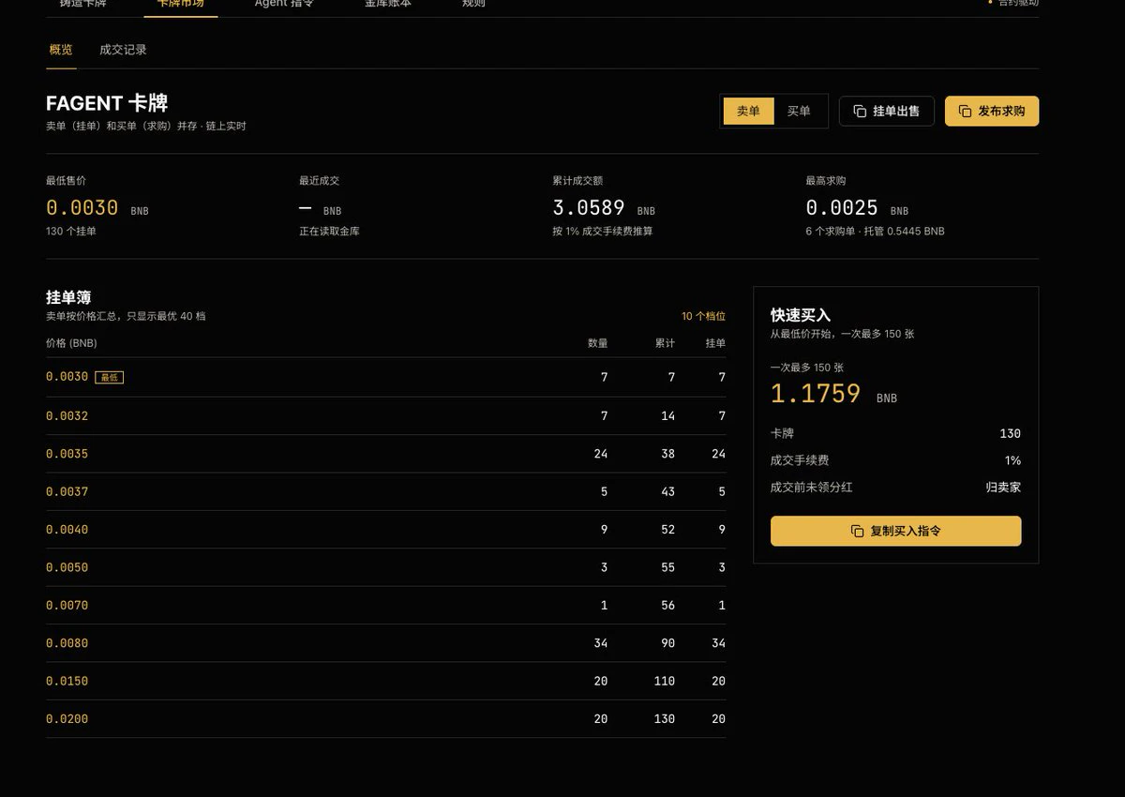Click the 累计 column header
The height and width of the screenshot is (797, 1125).
pos(665,343)
